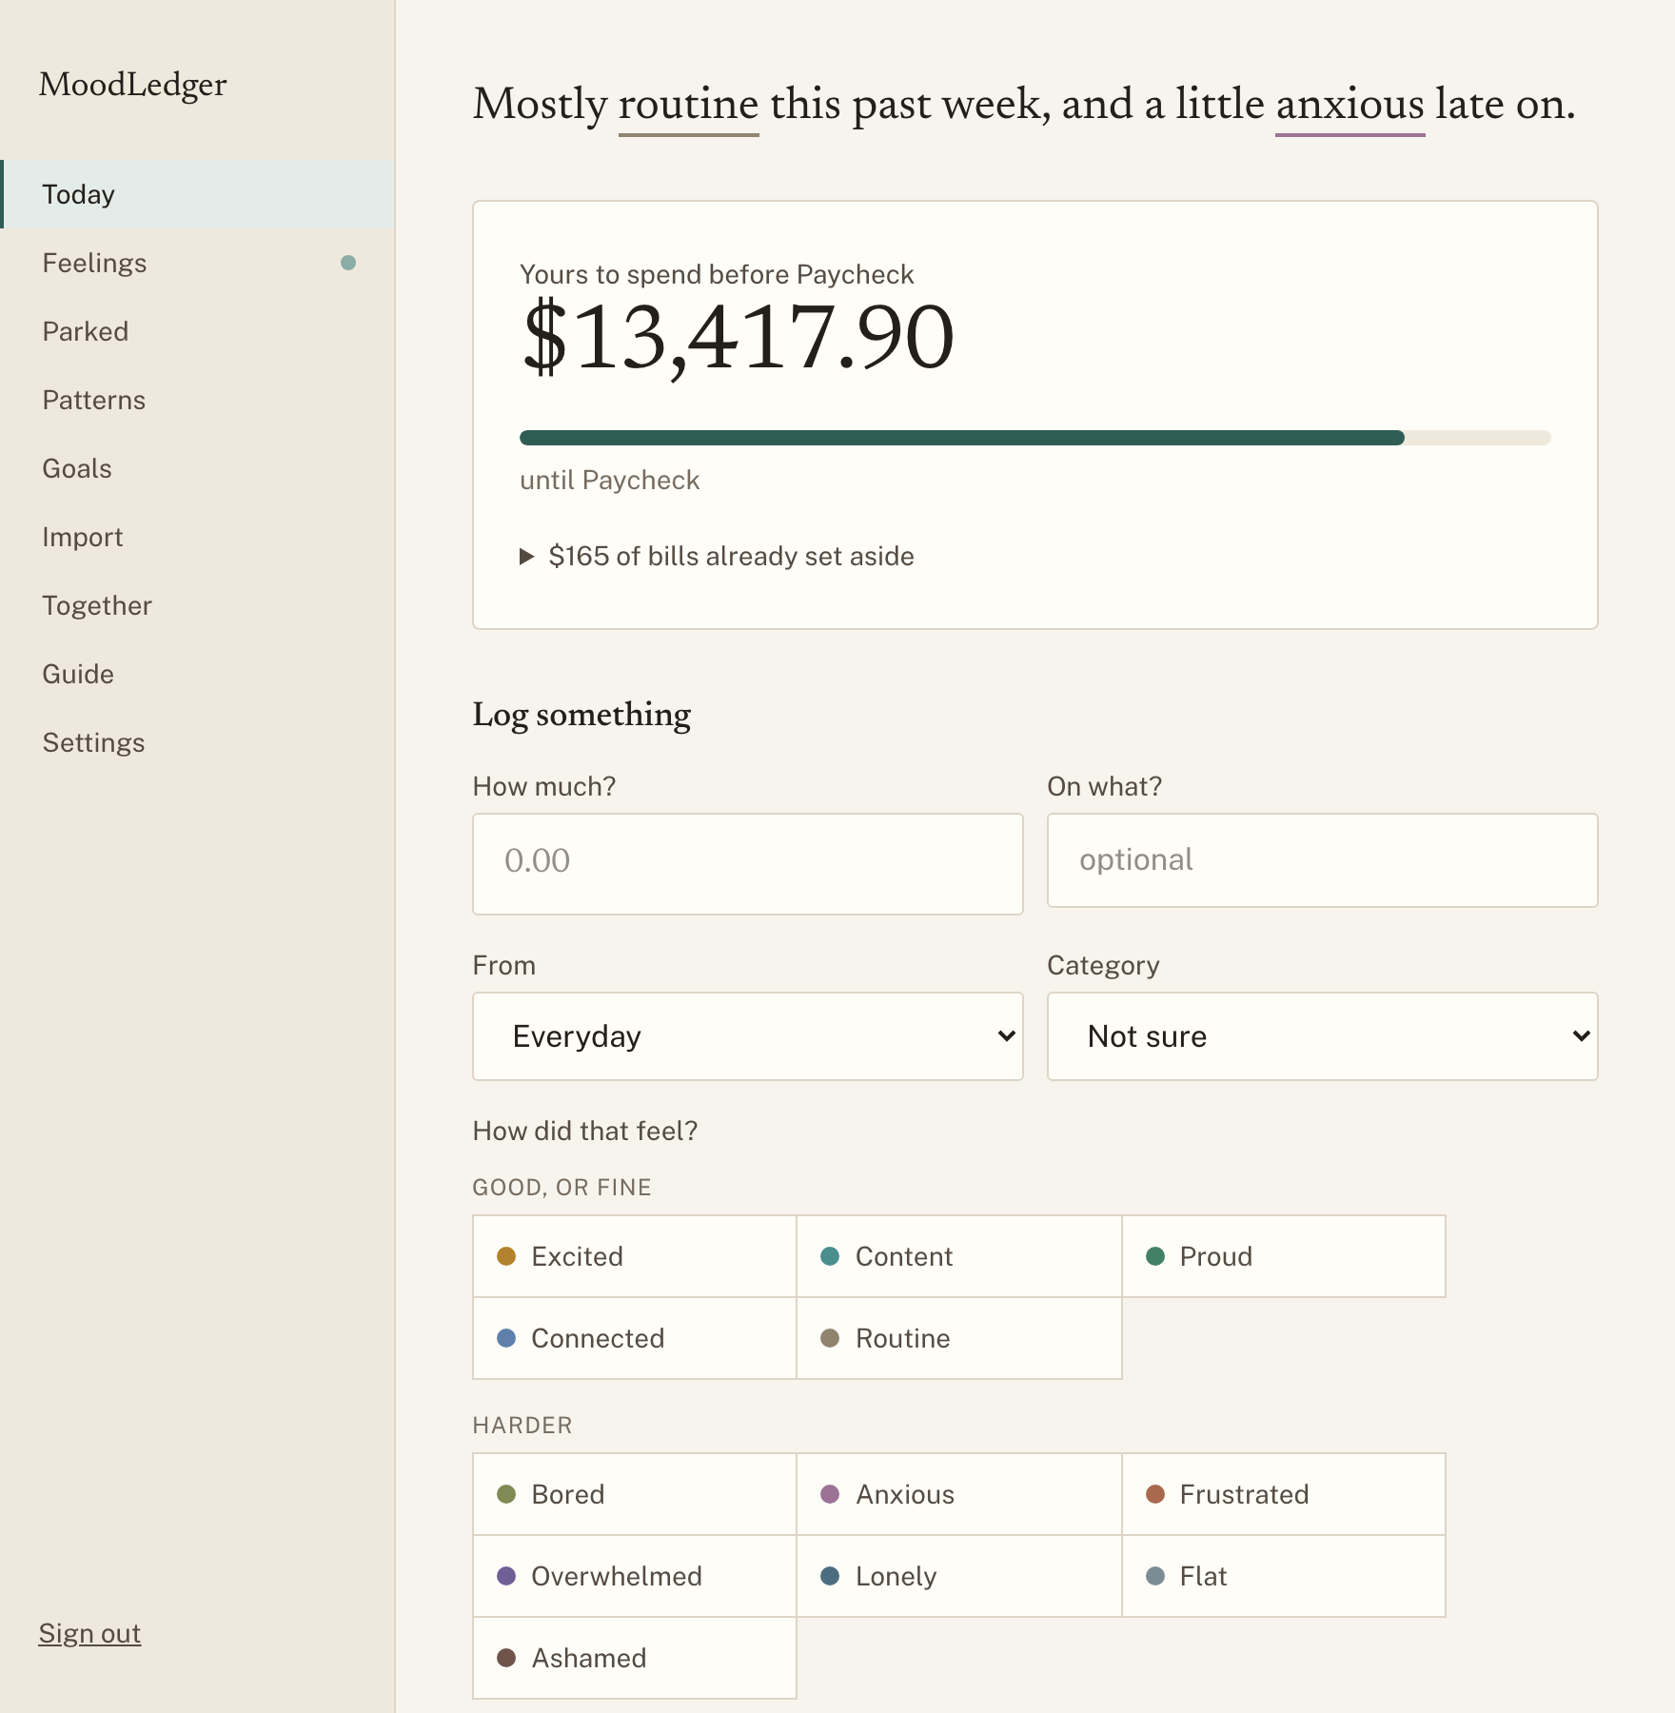This screenshot has height=1713, width=1675.
Task: Open the Together section
Action: click(197, 605)
